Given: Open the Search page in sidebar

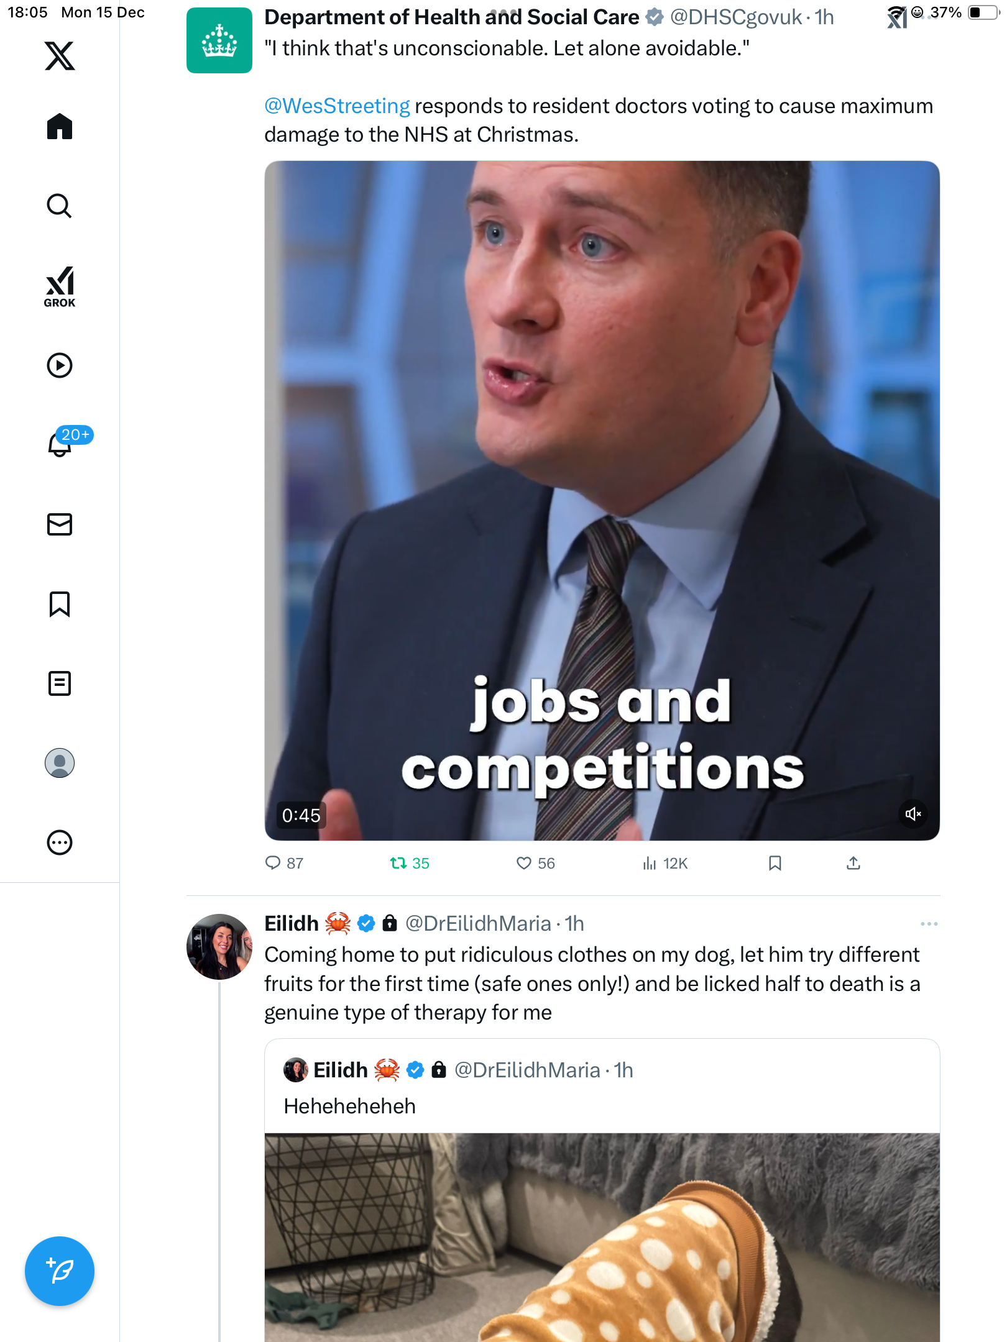Looking at the screenshot, I should 60,206.
